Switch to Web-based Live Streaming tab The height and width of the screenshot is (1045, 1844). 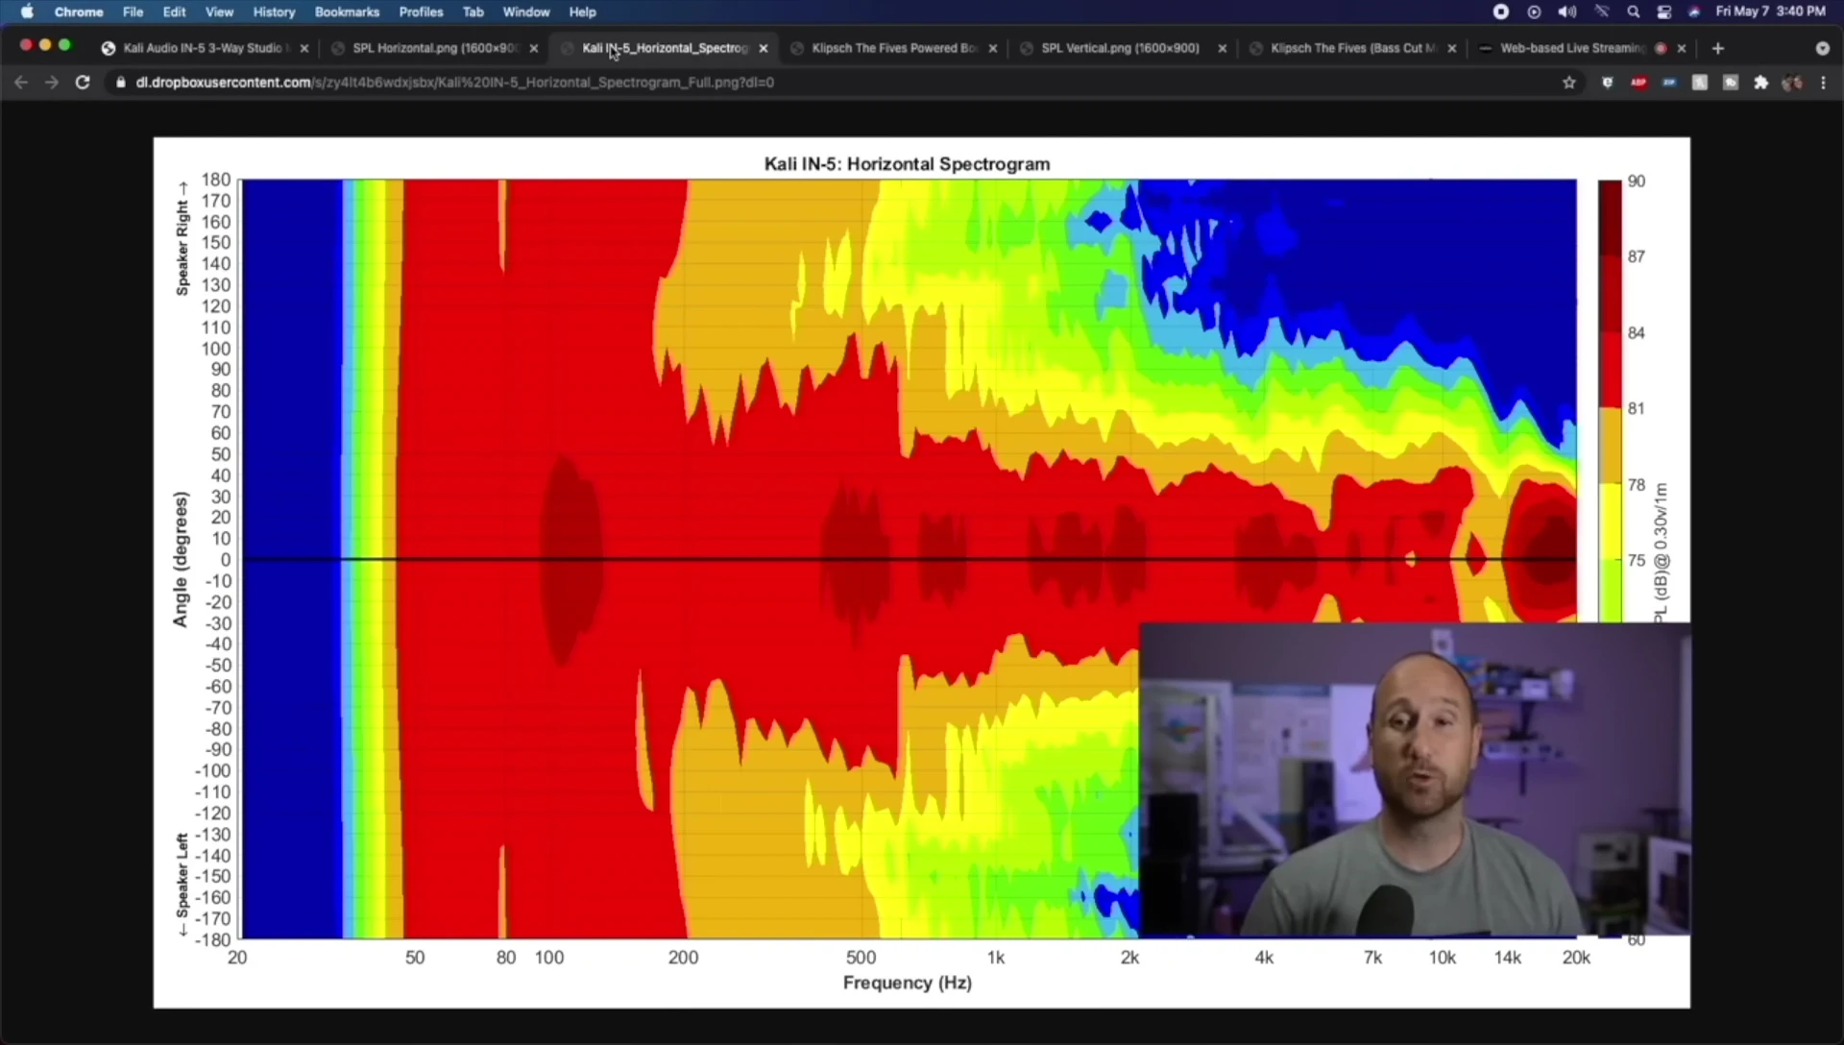coord(1572,48)
